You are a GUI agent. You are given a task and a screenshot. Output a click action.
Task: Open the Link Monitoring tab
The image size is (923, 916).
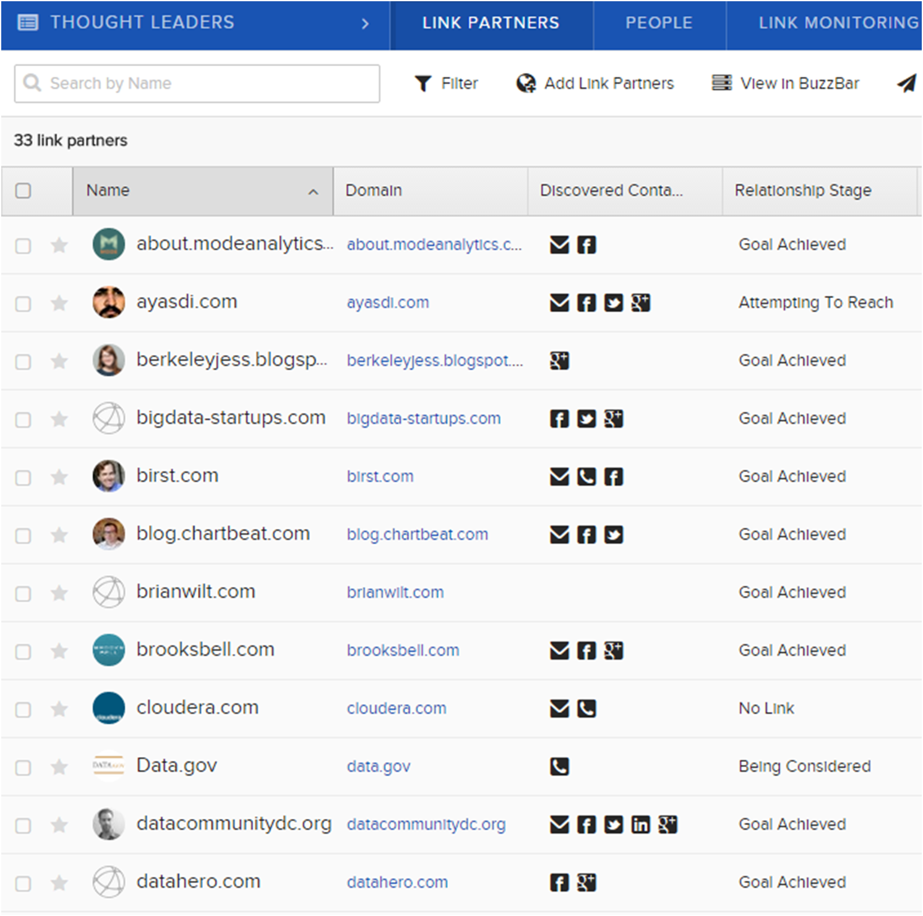point(838,23)
